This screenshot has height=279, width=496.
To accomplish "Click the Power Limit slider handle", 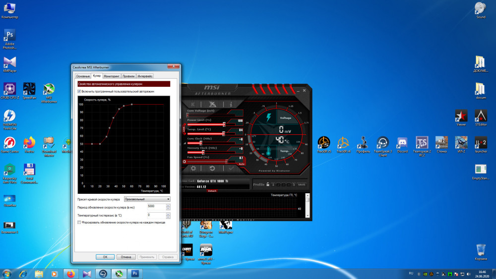I will pos(224,124).
